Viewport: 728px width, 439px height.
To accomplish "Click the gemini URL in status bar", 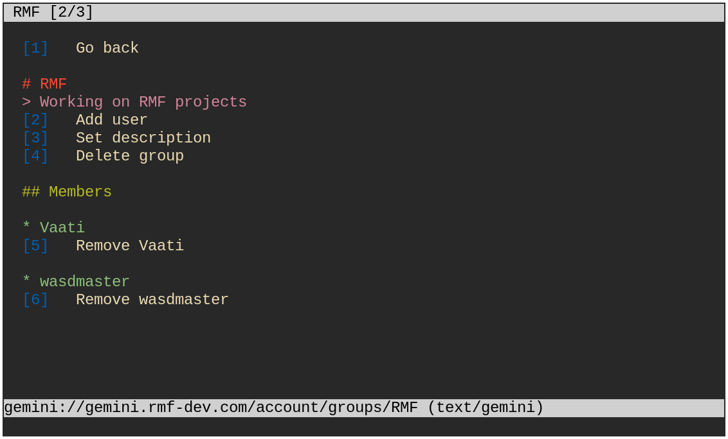I will pyautogui.click(x=211, y=408).
